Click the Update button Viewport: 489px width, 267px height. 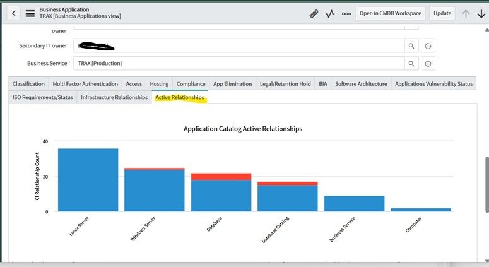coord(442,13)
